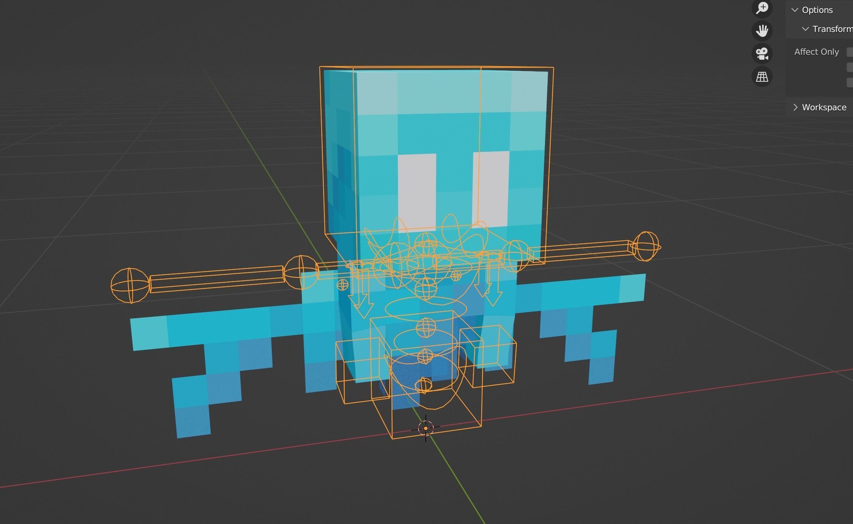Switch perspective/orthographic with the grid icon
The image size is (853, 524).
click(x=762, y=77)
